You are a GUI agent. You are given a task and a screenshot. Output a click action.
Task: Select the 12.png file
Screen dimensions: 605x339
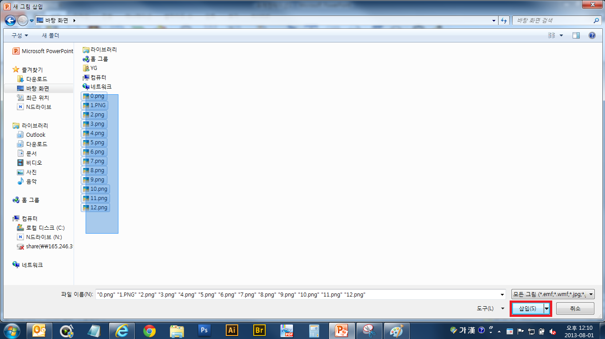[x=98, y=208]
